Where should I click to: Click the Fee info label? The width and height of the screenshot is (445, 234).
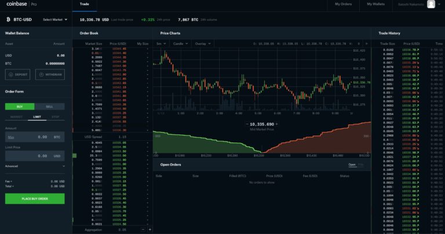pyautogui.click(x=9, y=181)
